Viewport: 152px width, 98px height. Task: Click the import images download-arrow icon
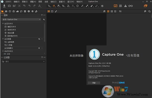pos(4,6)
